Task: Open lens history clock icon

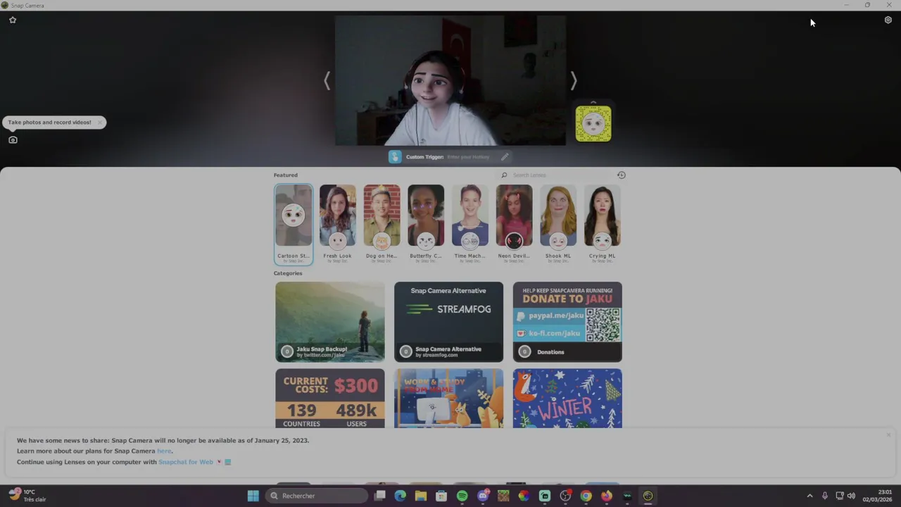Action: coord(622,175)
